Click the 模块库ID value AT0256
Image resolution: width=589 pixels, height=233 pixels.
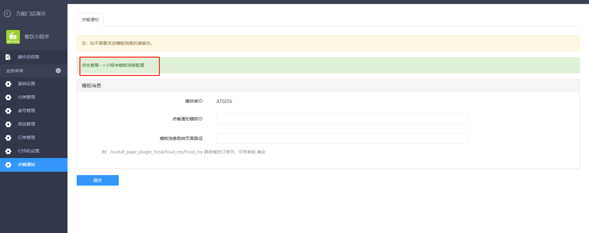[224, 101]
